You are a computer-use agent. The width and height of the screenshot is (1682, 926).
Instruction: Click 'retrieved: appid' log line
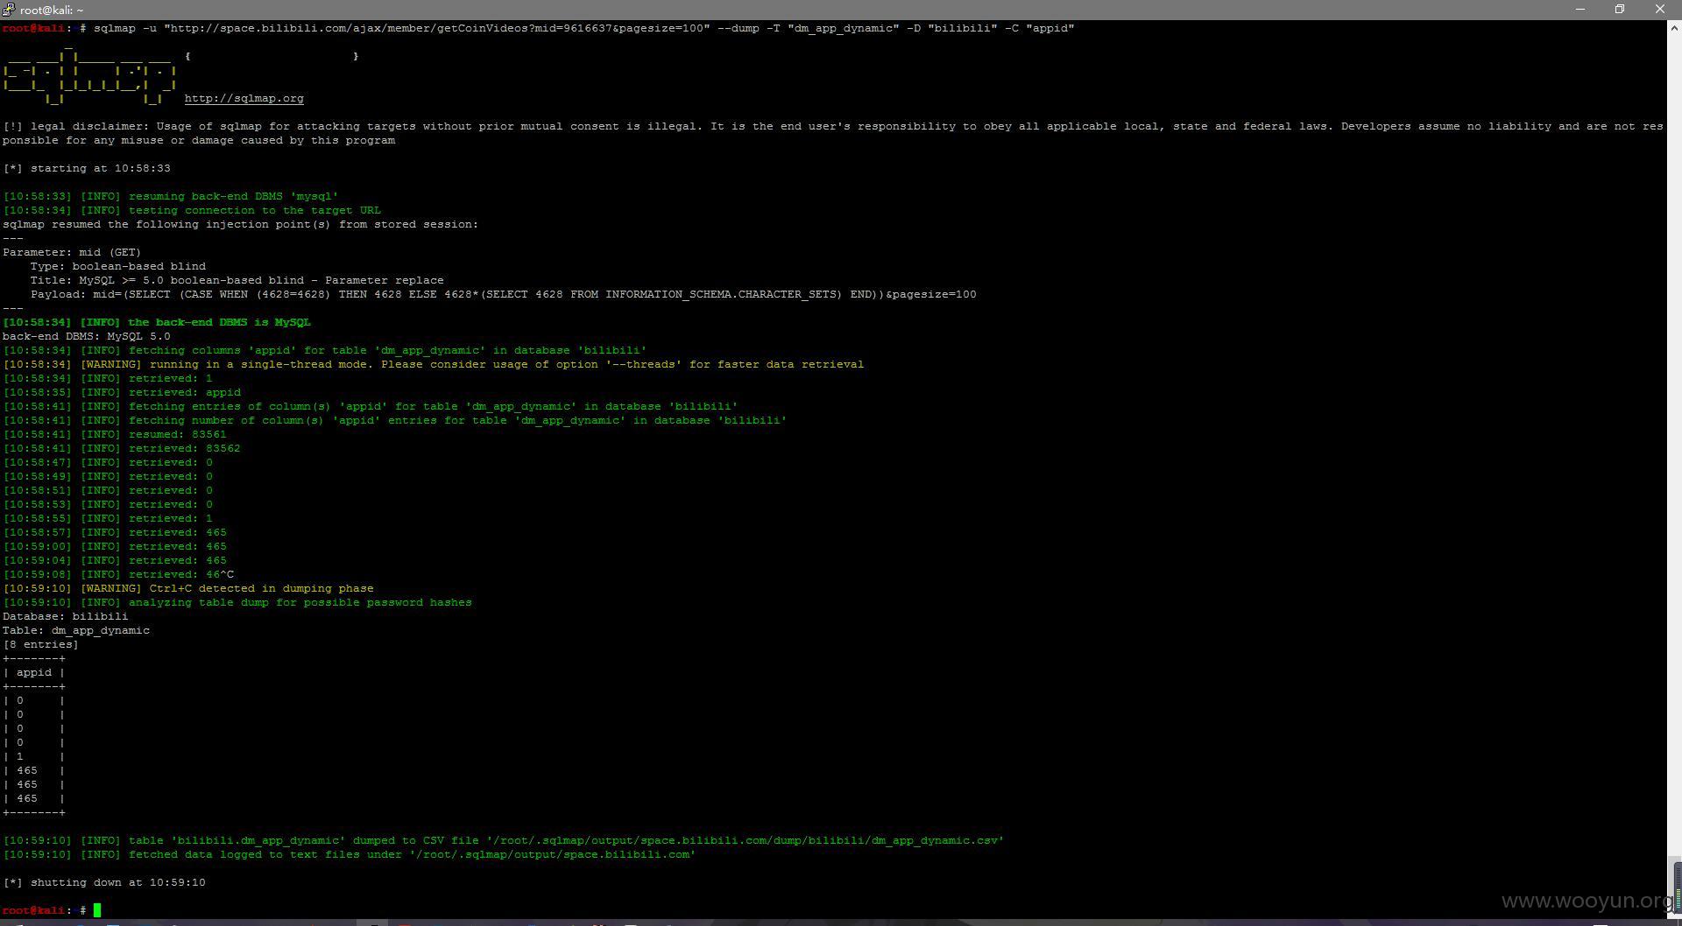coord(122,392)
